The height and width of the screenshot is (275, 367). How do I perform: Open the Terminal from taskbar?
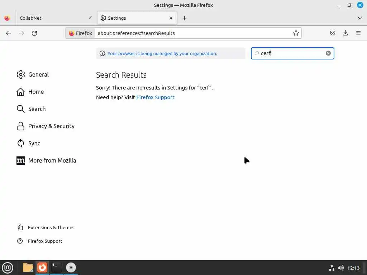tap(56, 267)
